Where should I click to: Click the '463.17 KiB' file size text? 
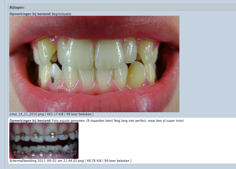[x=55, y=114]
